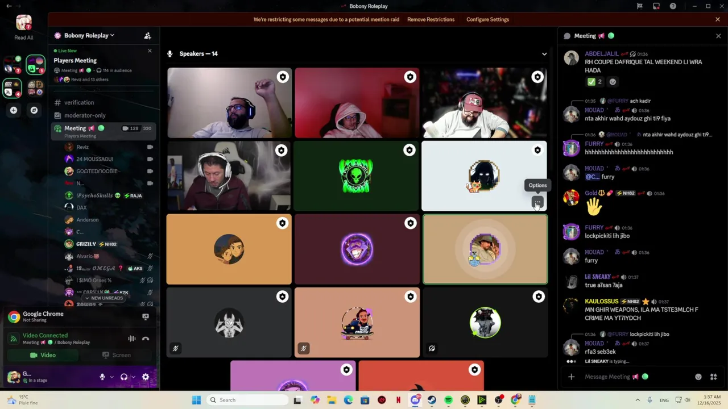Click moderator badge on orange couple avatar tile
The image size is (728, 409).
pos(283,223)
